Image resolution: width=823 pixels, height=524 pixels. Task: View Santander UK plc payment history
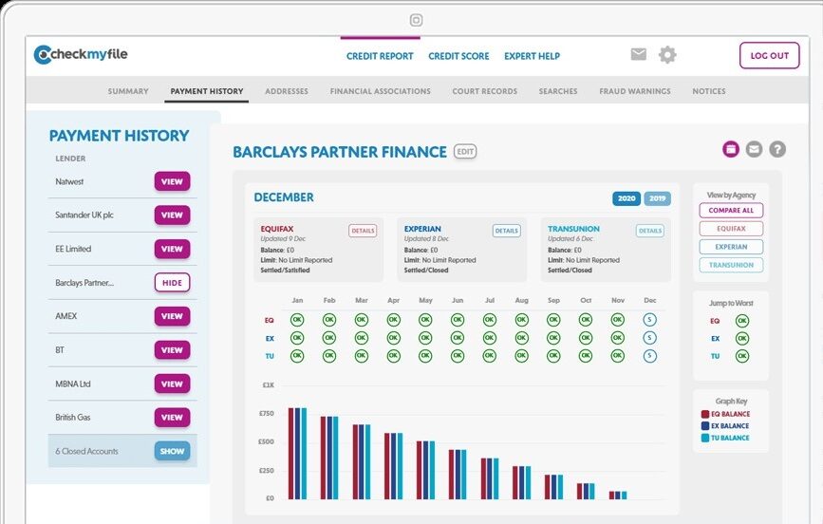coord(172,215)
